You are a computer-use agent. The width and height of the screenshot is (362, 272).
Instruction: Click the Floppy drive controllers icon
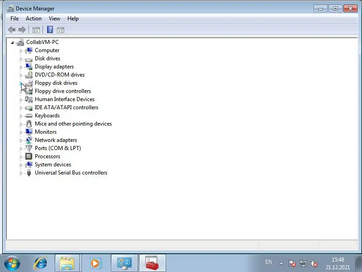(29, 91)
